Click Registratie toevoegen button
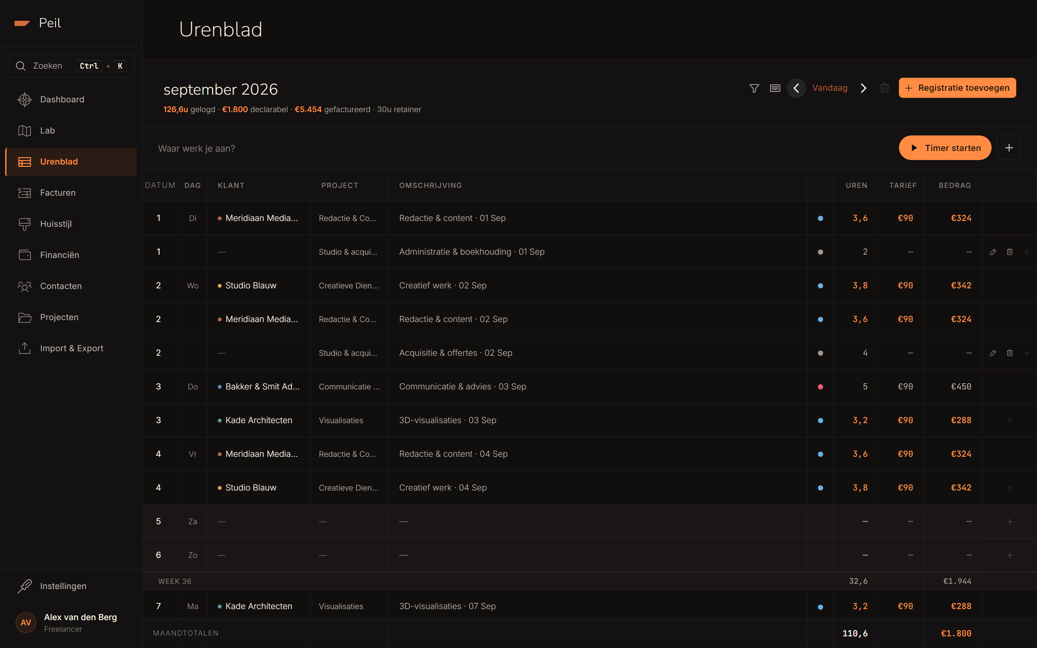The height and width of the screenshot is (648, 1037). [957, 88]
